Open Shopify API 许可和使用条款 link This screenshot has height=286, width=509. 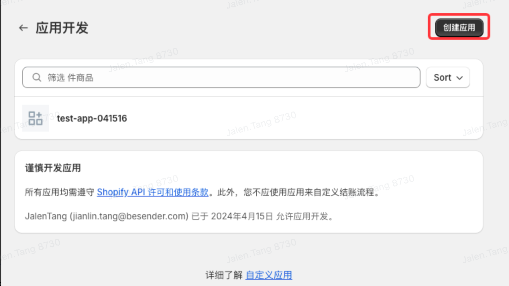153,192
